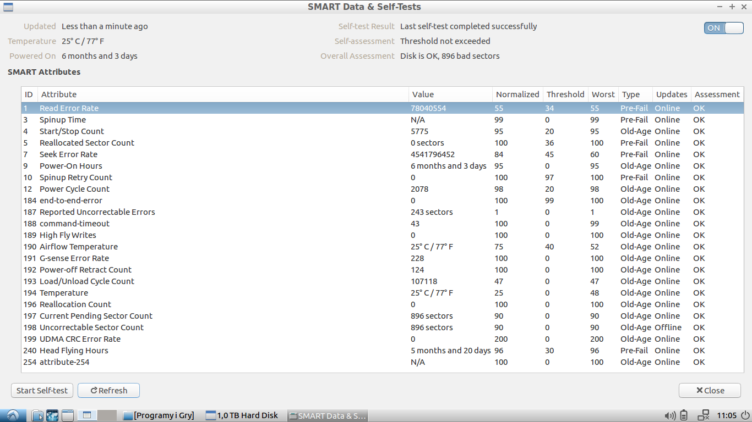This screenshot has width=752, height=422.
Task: Select the end-to-end-error row
Action: point(382,201)
